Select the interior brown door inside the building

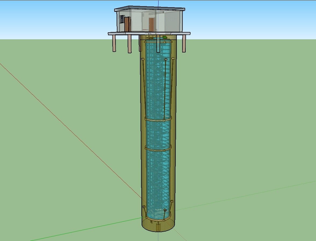[x=151, y=24]
